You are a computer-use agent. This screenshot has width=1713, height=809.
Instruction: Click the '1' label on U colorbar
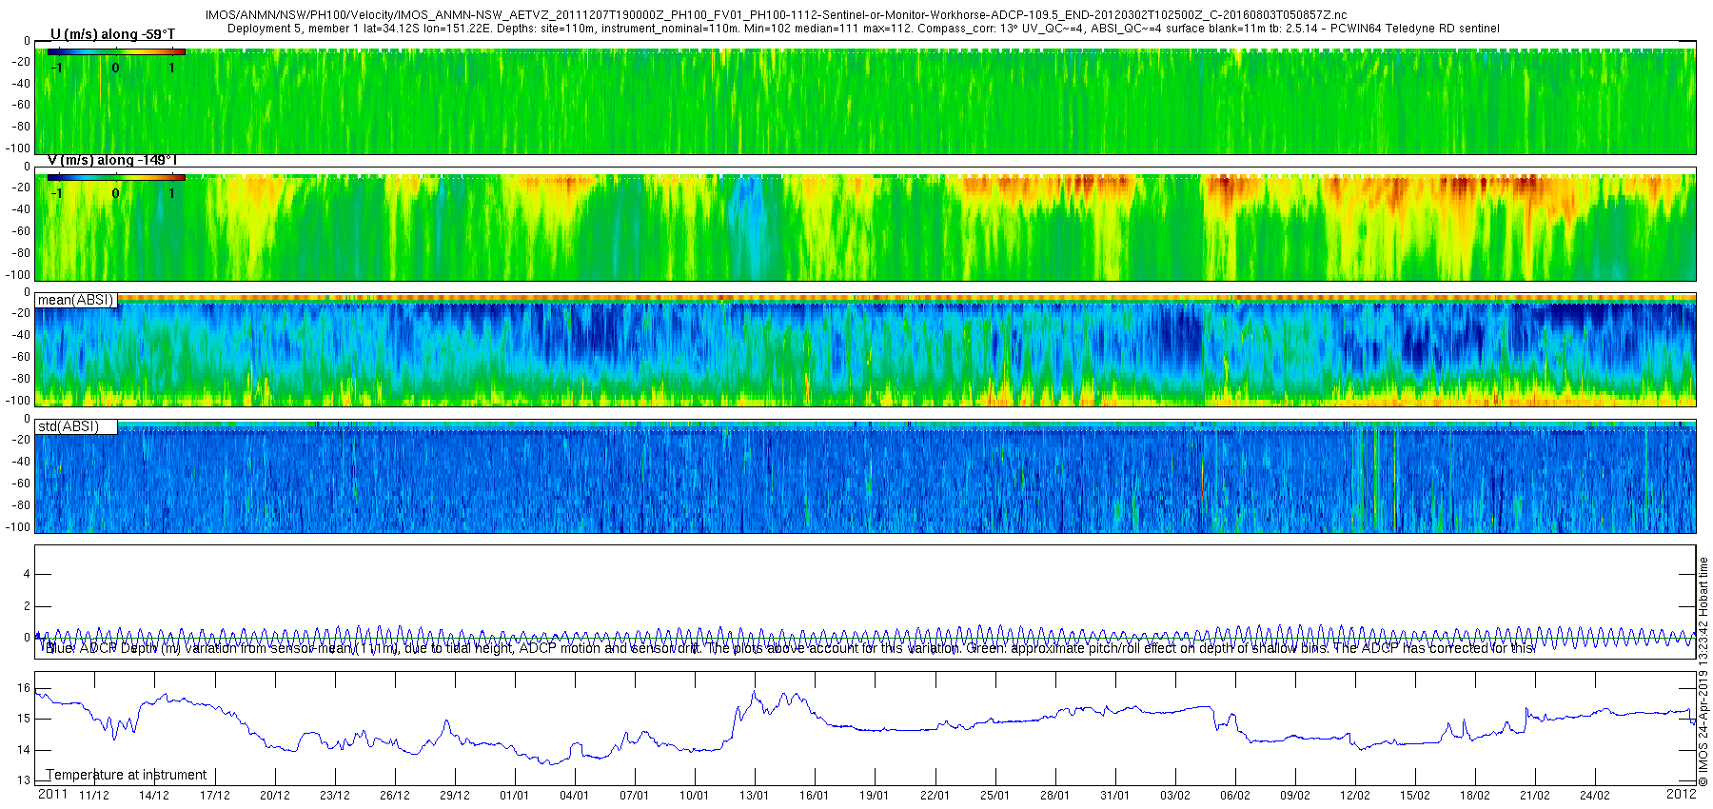coord(171,68)
